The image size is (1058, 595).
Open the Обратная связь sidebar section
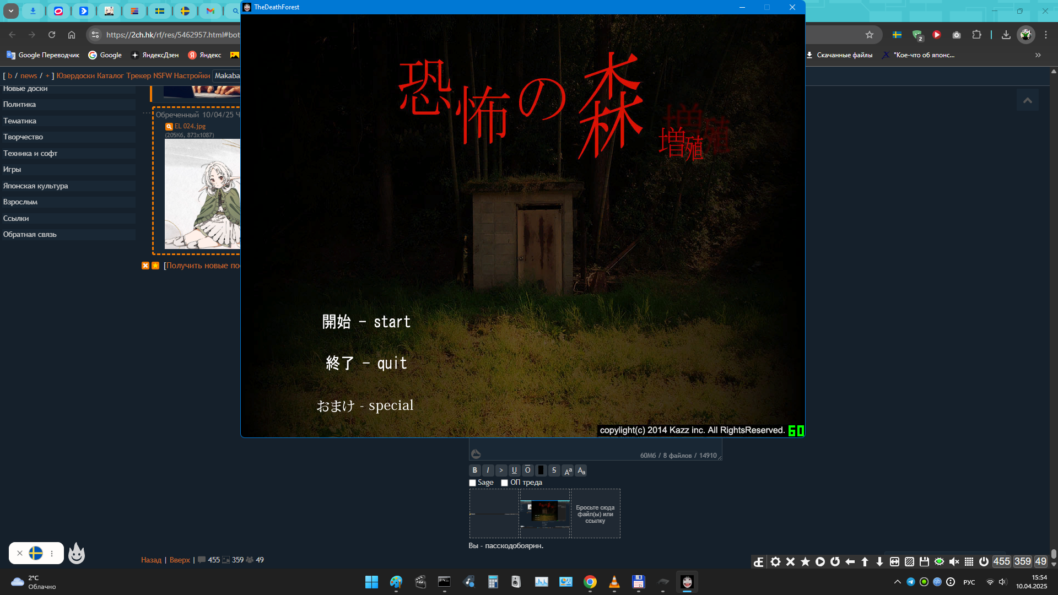point(68,234)
